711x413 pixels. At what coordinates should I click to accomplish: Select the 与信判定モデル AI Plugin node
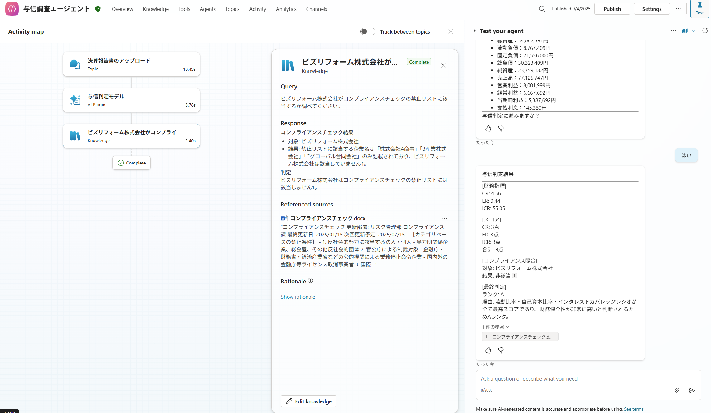(131, 100)
